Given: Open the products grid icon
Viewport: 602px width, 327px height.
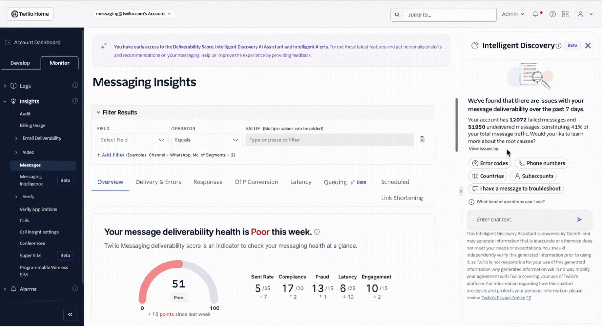Looking at the screenshot, I should point(565,14).
